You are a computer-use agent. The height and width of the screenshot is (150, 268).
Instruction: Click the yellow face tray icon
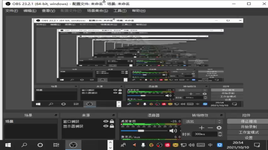pos(175,145)
